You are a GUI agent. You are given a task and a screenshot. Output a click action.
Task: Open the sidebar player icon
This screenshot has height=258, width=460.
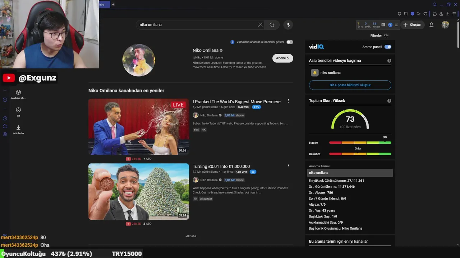pos(5,100)
